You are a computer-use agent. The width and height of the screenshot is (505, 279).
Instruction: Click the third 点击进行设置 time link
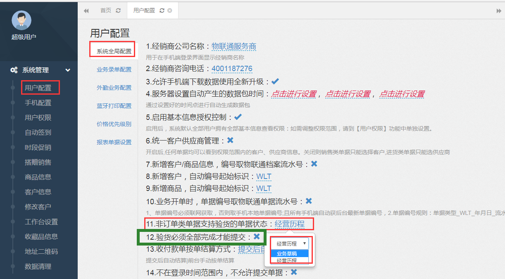(x=402, y=94)
